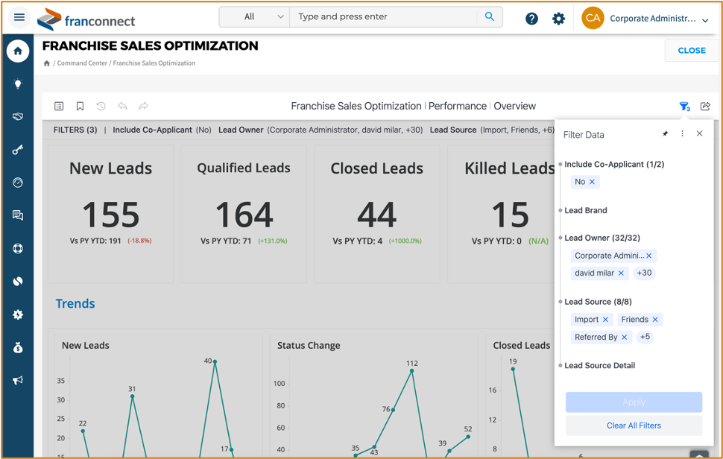Click the Qualified Leads 164 card
The width and height of the screenshot is (723, 459).
point(244,214)
